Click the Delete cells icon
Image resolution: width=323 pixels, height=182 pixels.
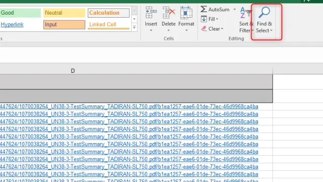169,13
